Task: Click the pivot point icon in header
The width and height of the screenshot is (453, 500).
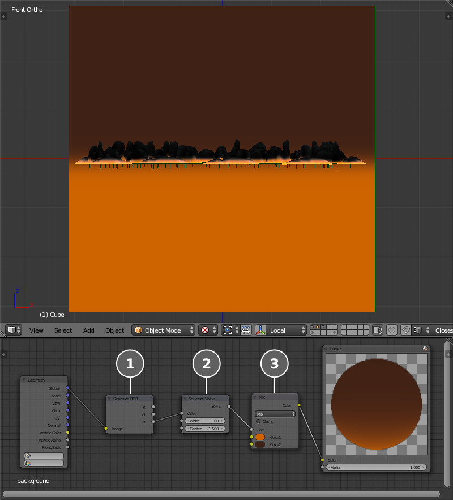Action: pos(228,330)
